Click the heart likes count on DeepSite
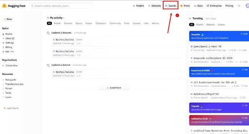Viewport: 249px width, 134px height. point(244,34)
